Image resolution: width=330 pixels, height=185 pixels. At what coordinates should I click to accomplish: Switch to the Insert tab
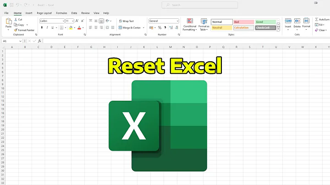(29, 13)
